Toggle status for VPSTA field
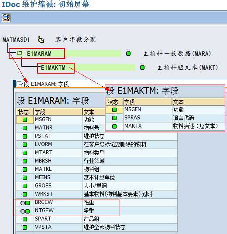Viewport: 227px width, 234px height. 25,227
